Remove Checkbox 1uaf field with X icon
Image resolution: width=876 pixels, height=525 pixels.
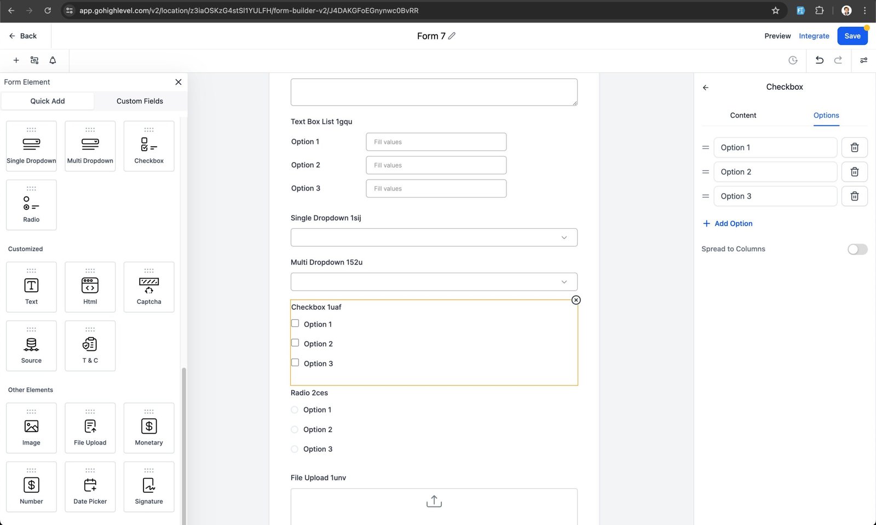(576, 300)
